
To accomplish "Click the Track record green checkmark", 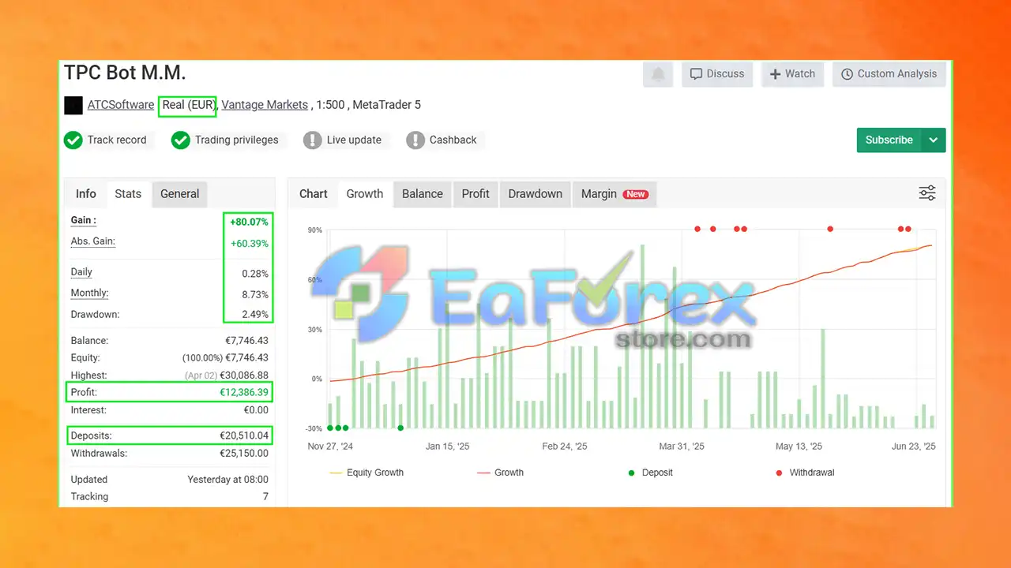I will tap(73, 140).
